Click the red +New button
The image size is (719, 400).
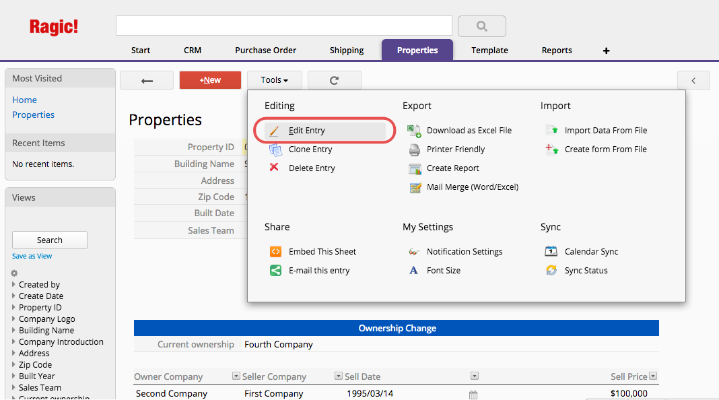[x=210, y=80]
